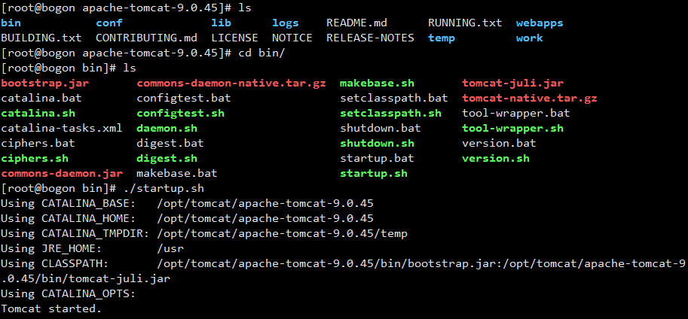688x319 pixels.
Task: Click the blue 'webapps' directory name
Action: [540, 23]
